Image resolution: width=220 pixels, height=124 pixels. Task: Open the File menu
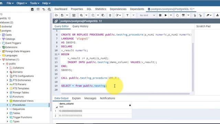10,3
